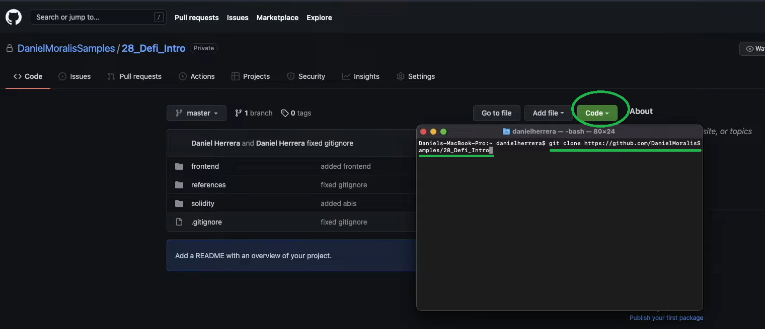This screenshot has height=329, width=765.
Task: Click the About heading
Action: tap(641, 112)
